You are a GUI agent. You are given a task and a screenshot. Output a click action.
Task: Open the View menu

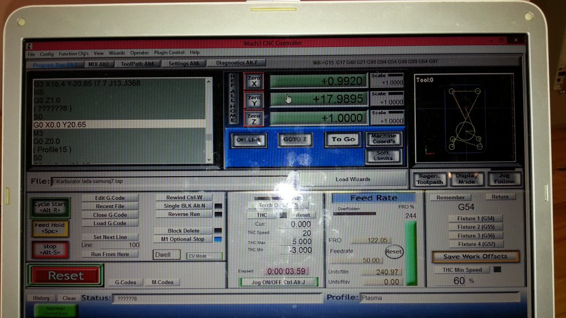(98, 53)
